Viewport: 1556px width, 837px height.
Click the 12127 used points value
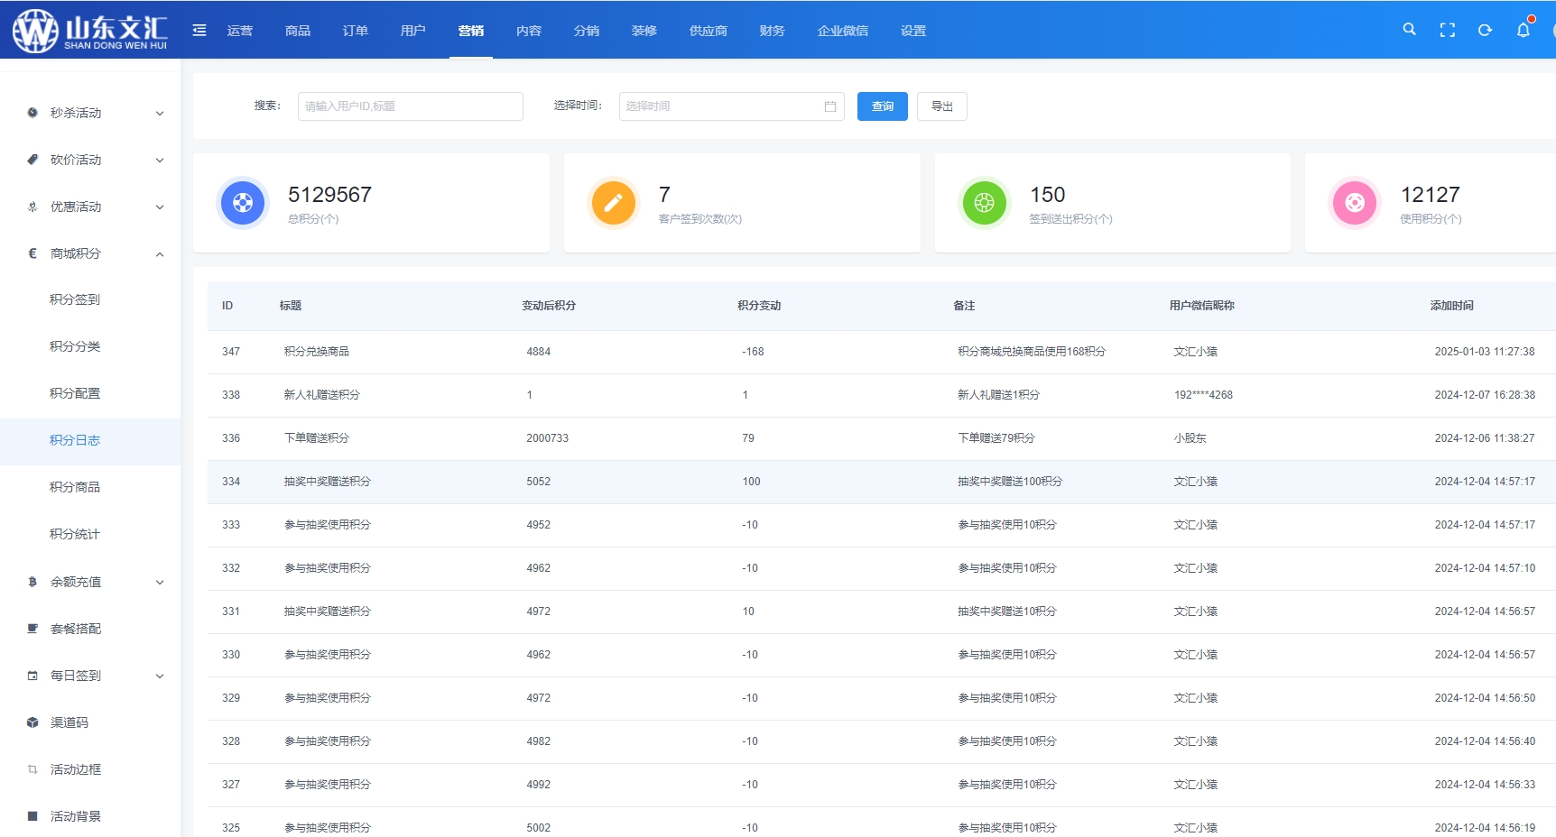click(x=1430, y=195)
